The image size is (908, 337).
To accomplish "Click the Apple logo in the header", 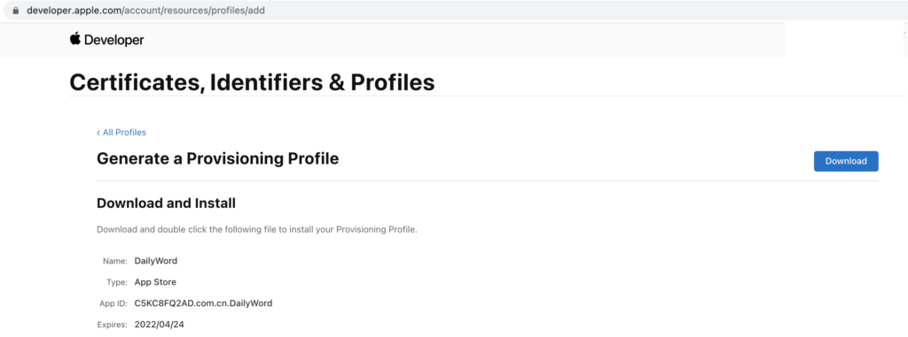I will (x=75, y=39).
